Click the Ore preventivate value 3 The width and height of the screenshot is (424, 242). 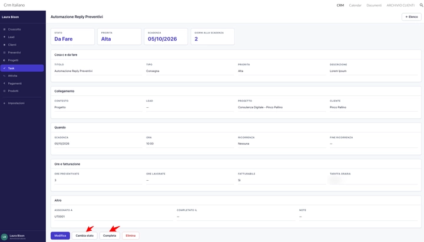pyautogui.click(x=55, y=180)
